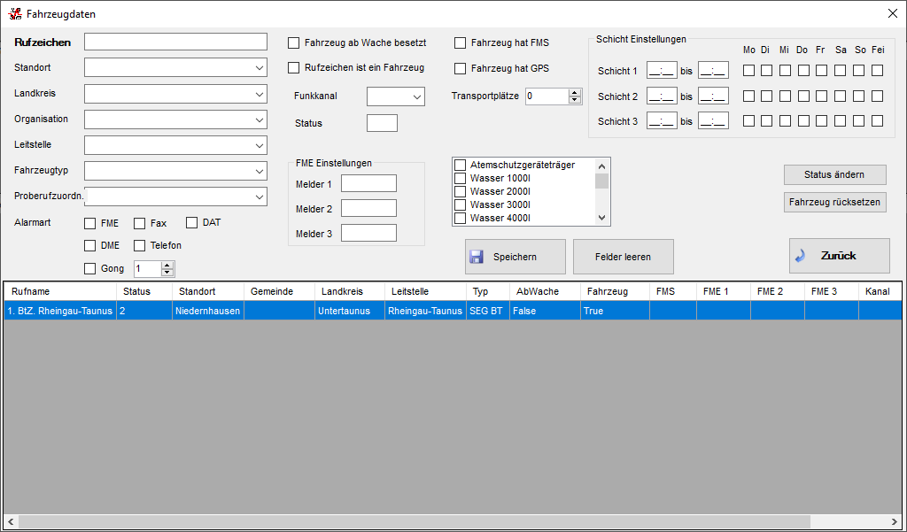Open the Fahrzeugtyp dropdown list
Viewport: 907px width, 532px height.
pyautogui.click(x=175, y=170)
